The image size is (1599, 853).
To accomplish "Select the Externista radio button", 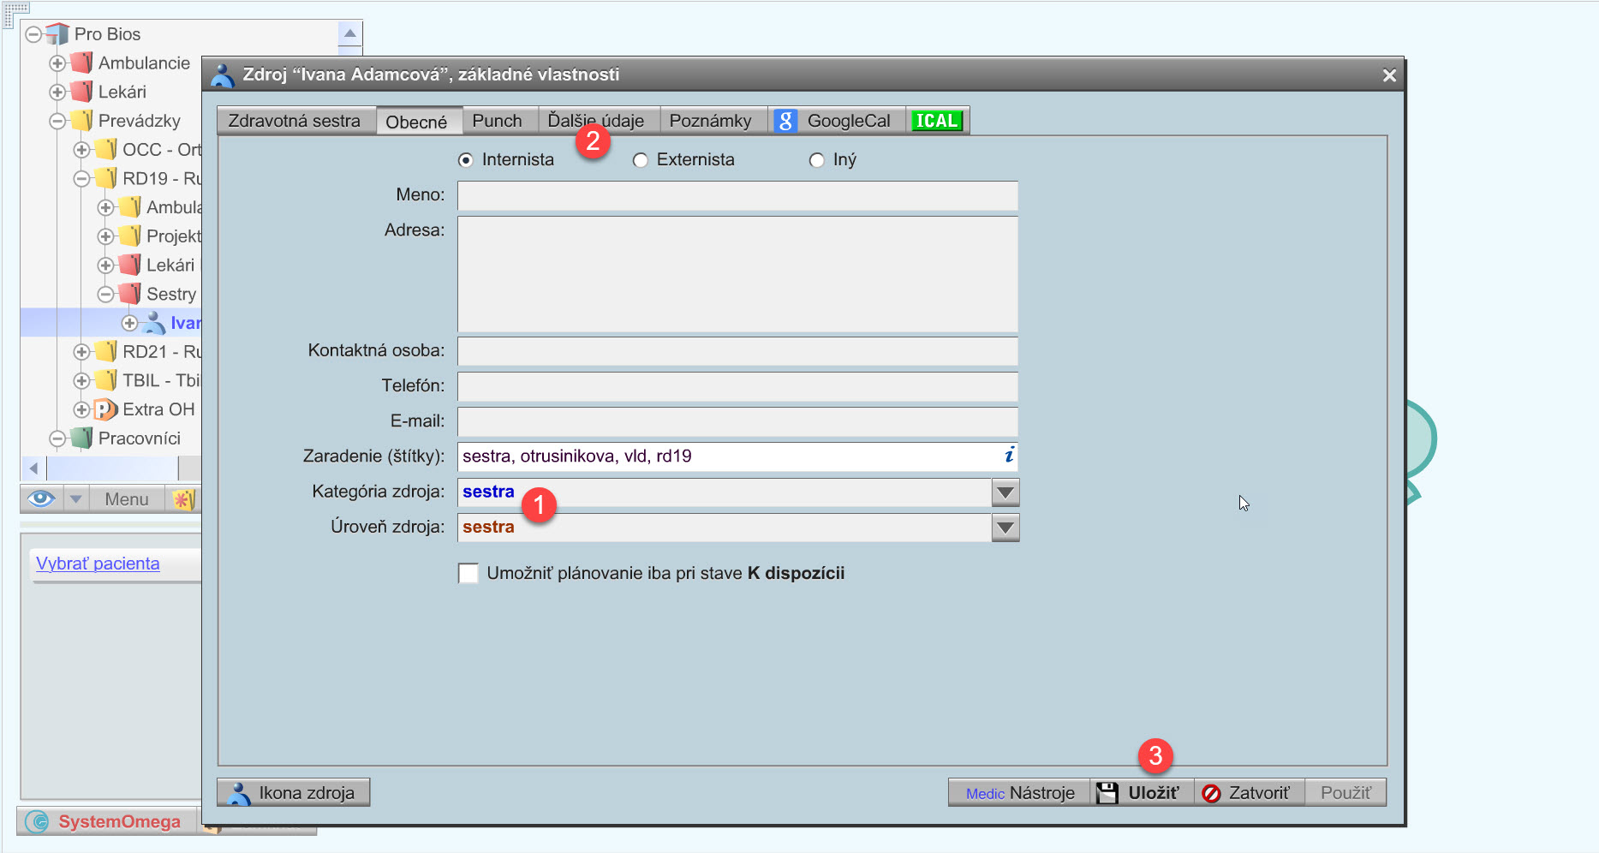I will (640, 160).
